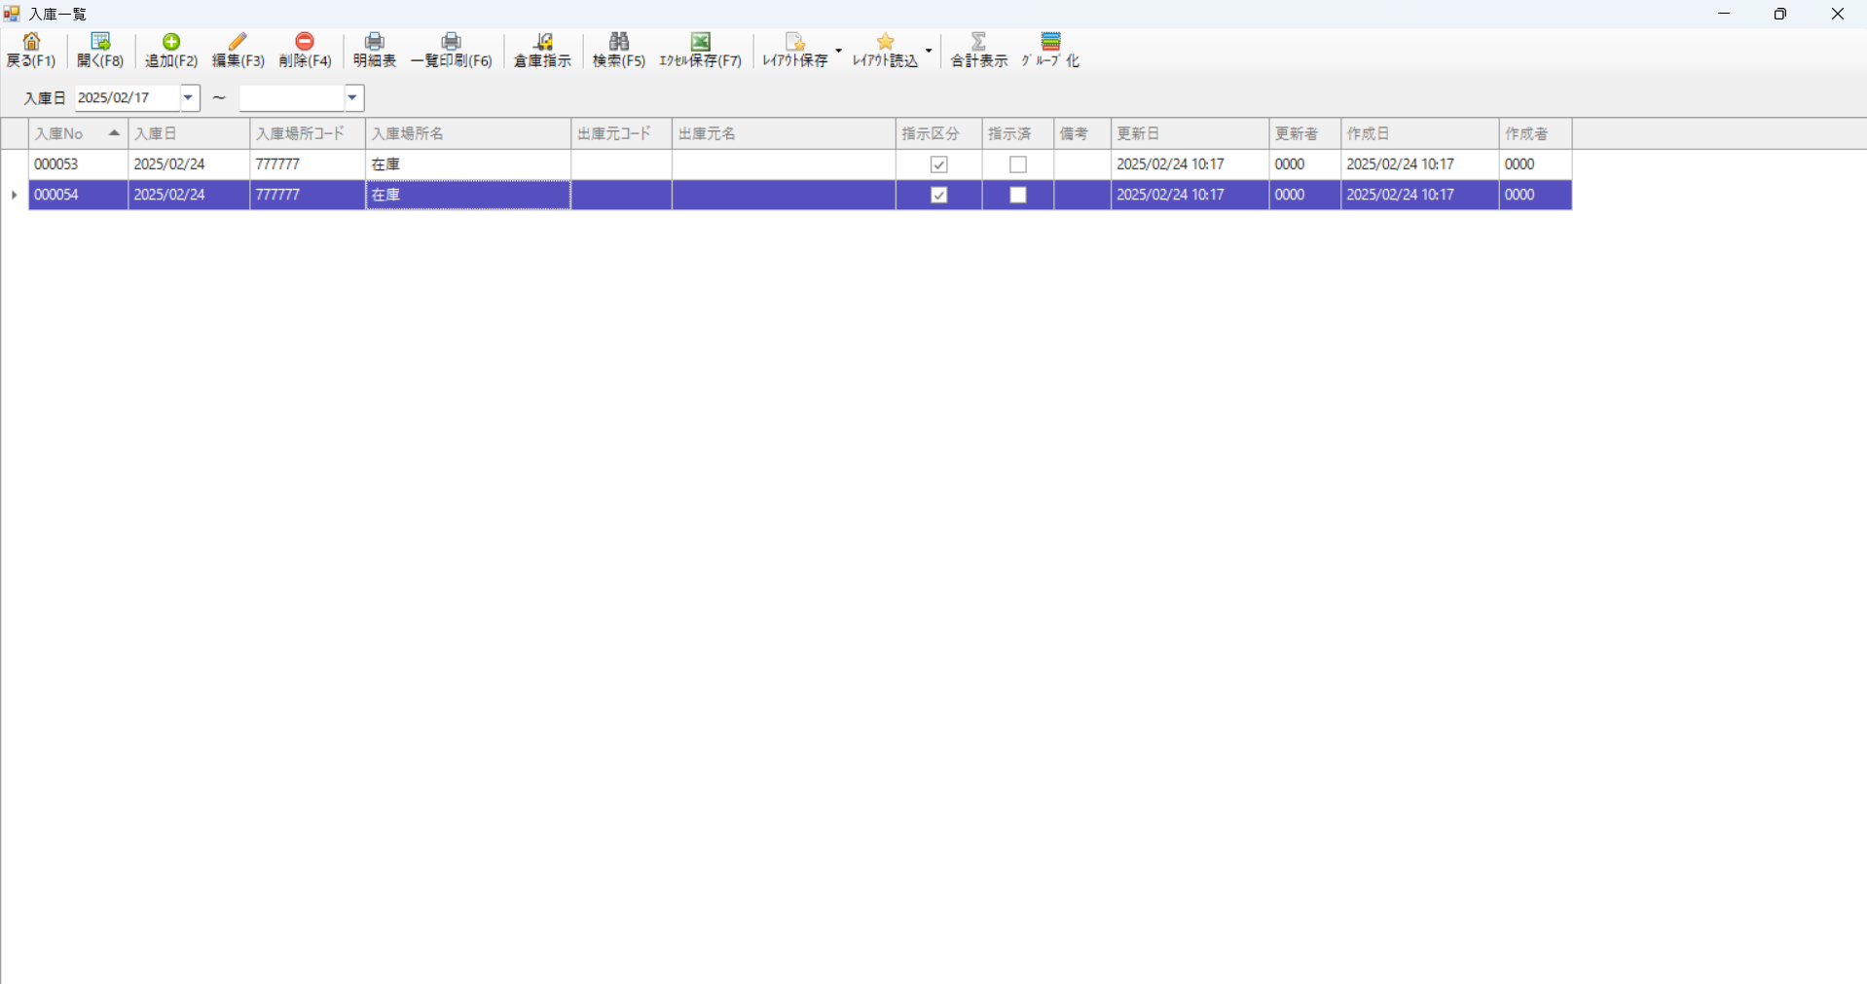Open the end date dropdown after ～

pos(353,97)
